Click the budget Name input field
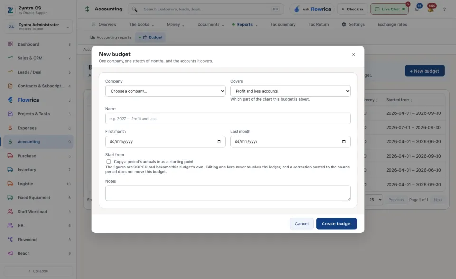 pos(228,119)
